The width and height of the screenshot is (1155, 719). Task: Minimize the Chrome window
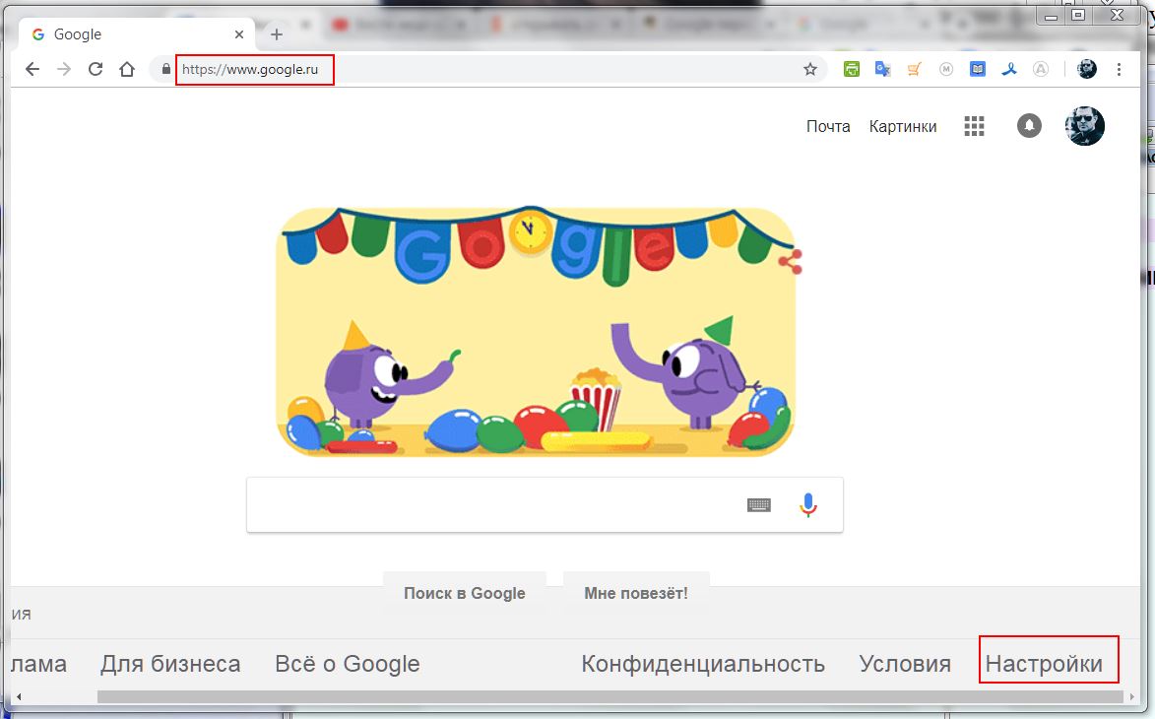pyautogui.click(x=1052, y=15)
